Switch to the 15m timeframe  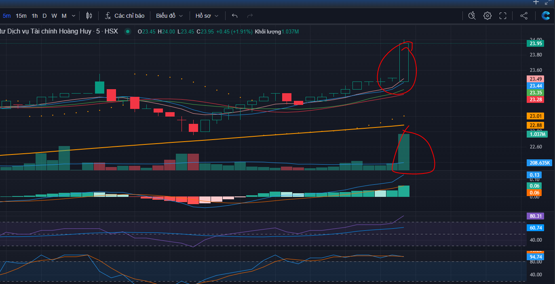(21, 16)
